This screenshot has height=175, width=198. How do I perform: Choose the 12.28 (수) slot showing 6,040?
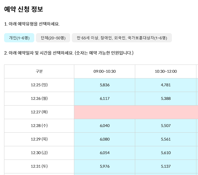click(104, 126)
